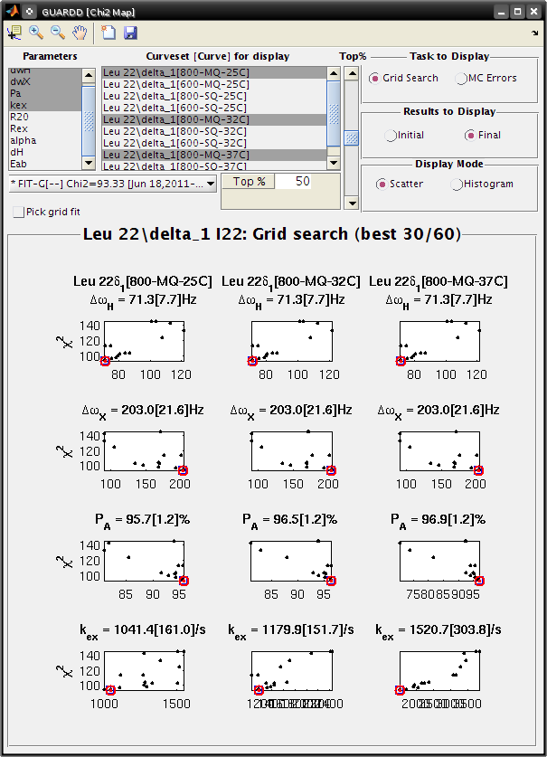Switch display mode to Scatter
The width and height of the screenshot is (547, 757).
382,184
